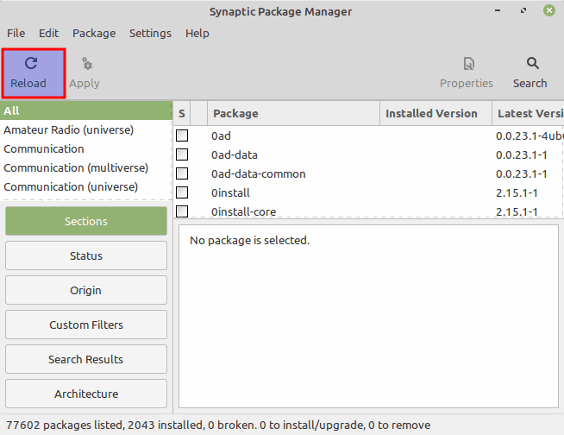Viewport: 564px width, 435px height.
Task: Open package Properties from the toolbar
Action: pyautogui.click(x=467, y=73)
